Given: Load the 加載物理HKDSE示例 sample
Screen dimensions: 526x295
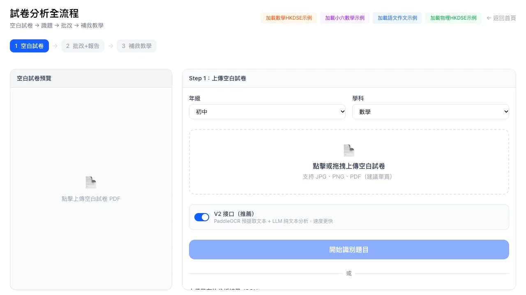Looking at the screenshot, I should [453, 18].
